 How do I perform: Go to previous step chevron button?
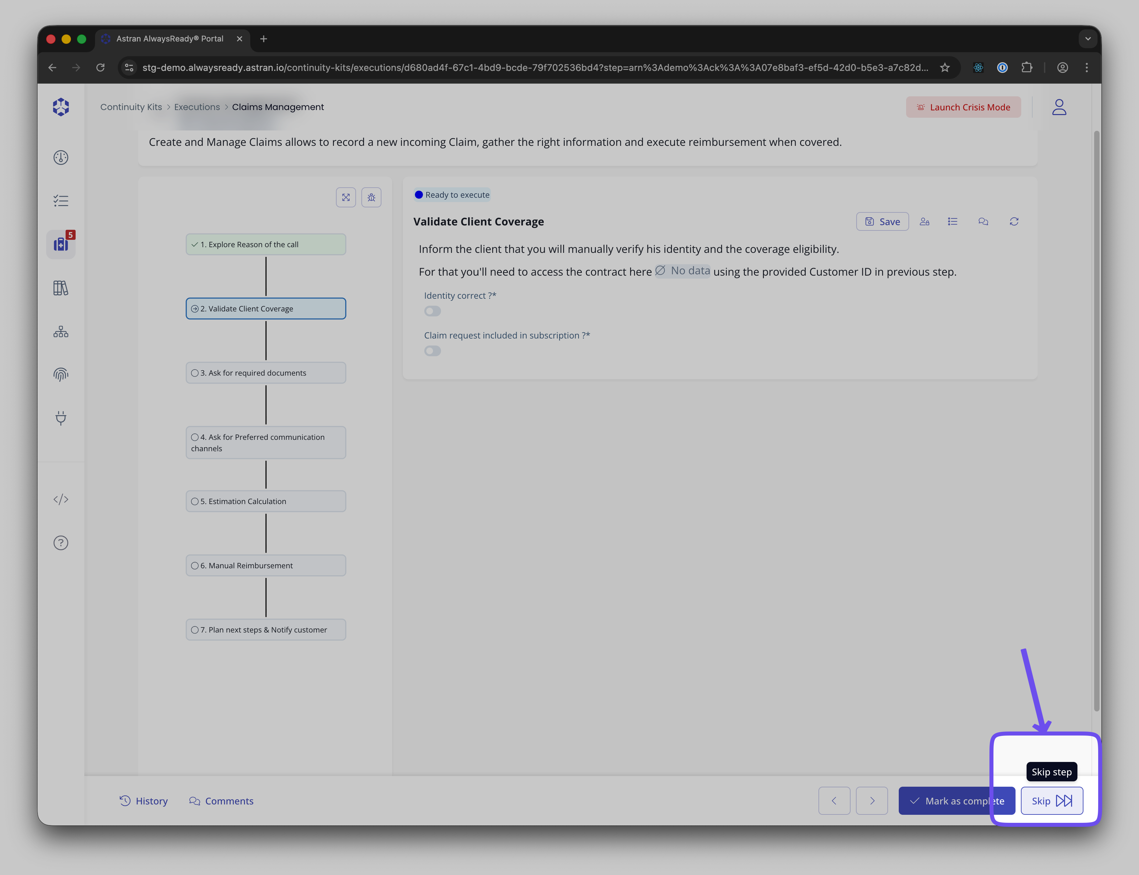click(834, 801)
